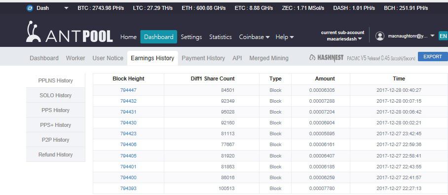Image resolution: width=448 pixels, height=195 pixels.
Task: Select P2P History in sidebar
Action: click(x=55, y=140)
